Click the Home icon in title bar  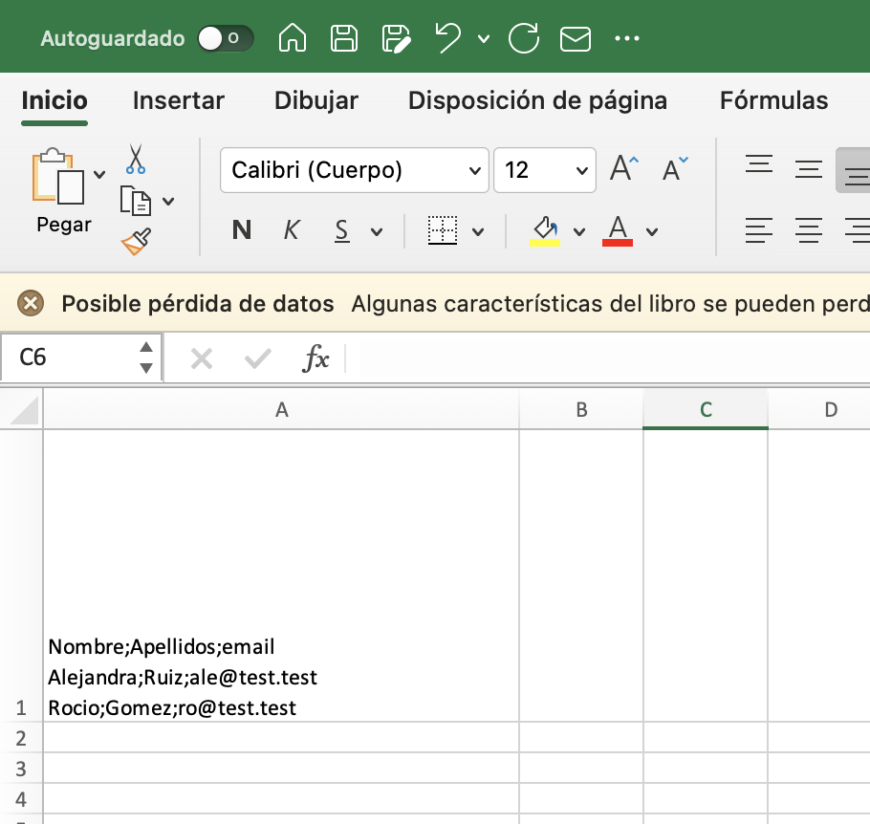click(x=292, y=38)
